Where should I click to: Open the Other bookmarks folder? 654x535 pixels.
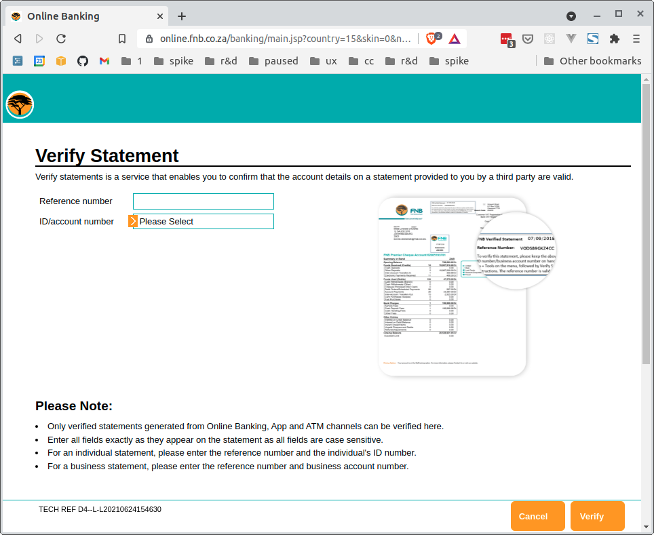(592, 61)
